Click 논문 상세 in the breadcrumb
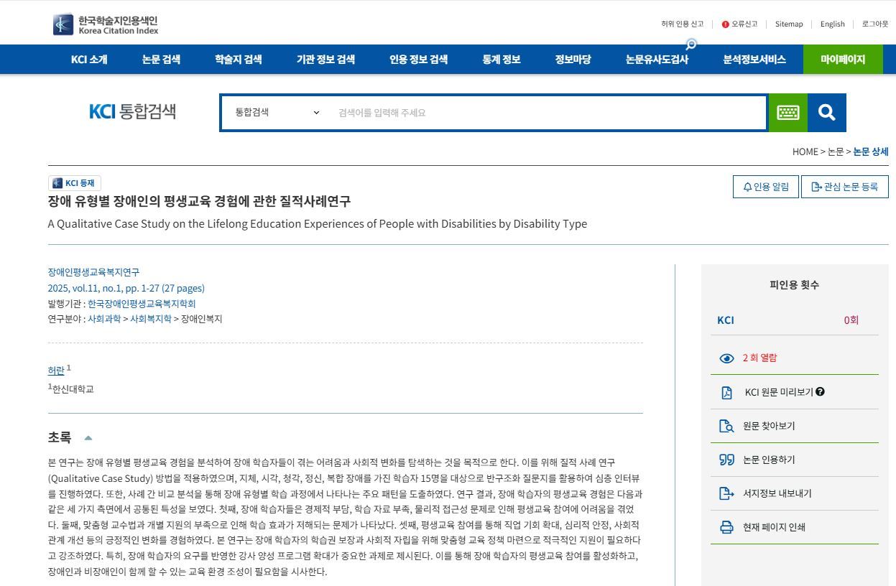 pos(871,152)
